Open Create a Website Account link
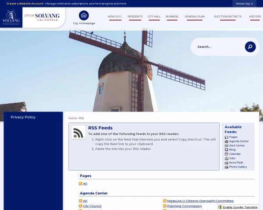 tap(25, 3)
